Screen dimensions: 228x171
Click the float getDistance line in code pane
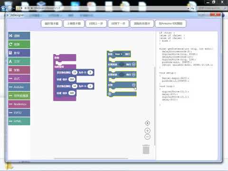(186, 49)
